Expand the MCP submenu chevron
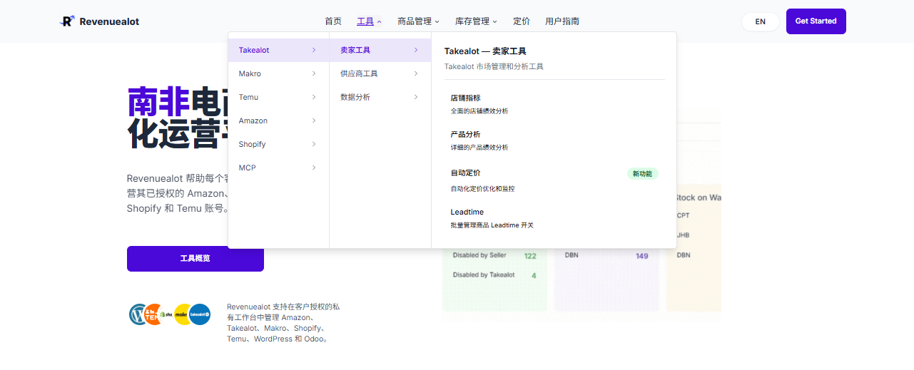Image resolution: width=914 pixels, height=370 pixels. click(314, 168)
